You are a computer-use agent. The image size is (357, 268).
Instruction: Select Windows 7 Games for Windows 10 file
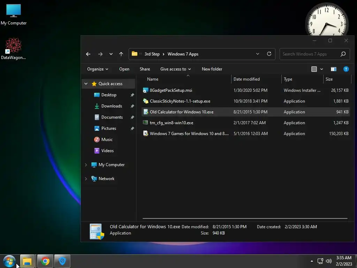click(189, 134)
